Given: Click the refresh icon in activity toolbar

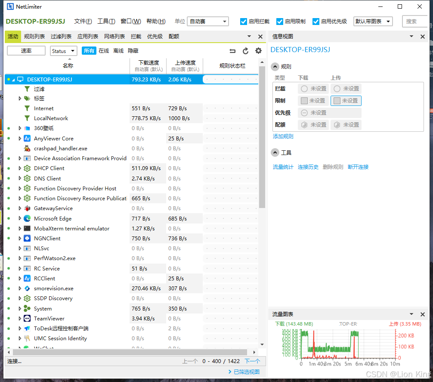Looking at the screenshot, I should (x=245, y=51).
